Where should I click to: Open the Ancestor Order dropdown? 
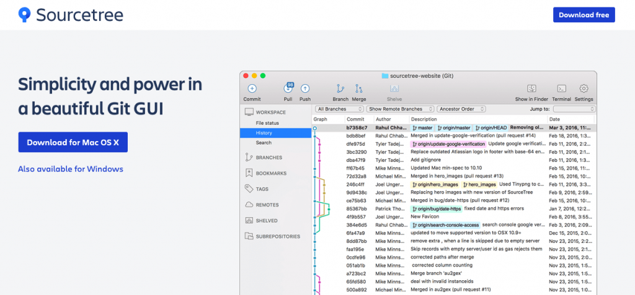[x=461, y=109]
